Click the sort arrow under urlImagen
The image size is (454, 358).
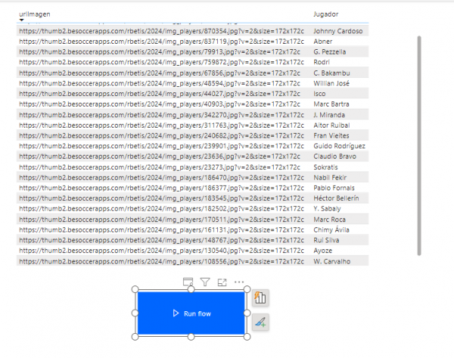21,20
